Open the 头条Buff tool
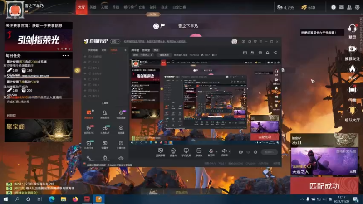The height and width of the screenshot is (204, 363). [x=105, y=130]
